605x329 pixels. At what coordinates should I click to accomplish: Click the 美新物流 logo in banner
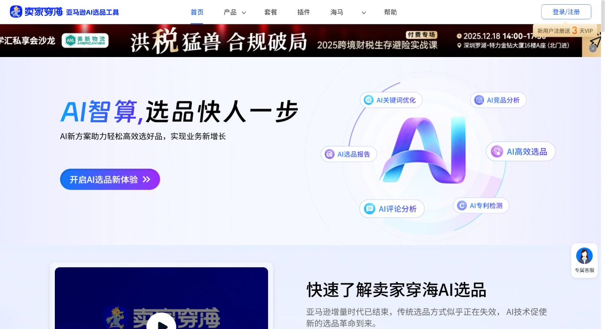[85, 41]
